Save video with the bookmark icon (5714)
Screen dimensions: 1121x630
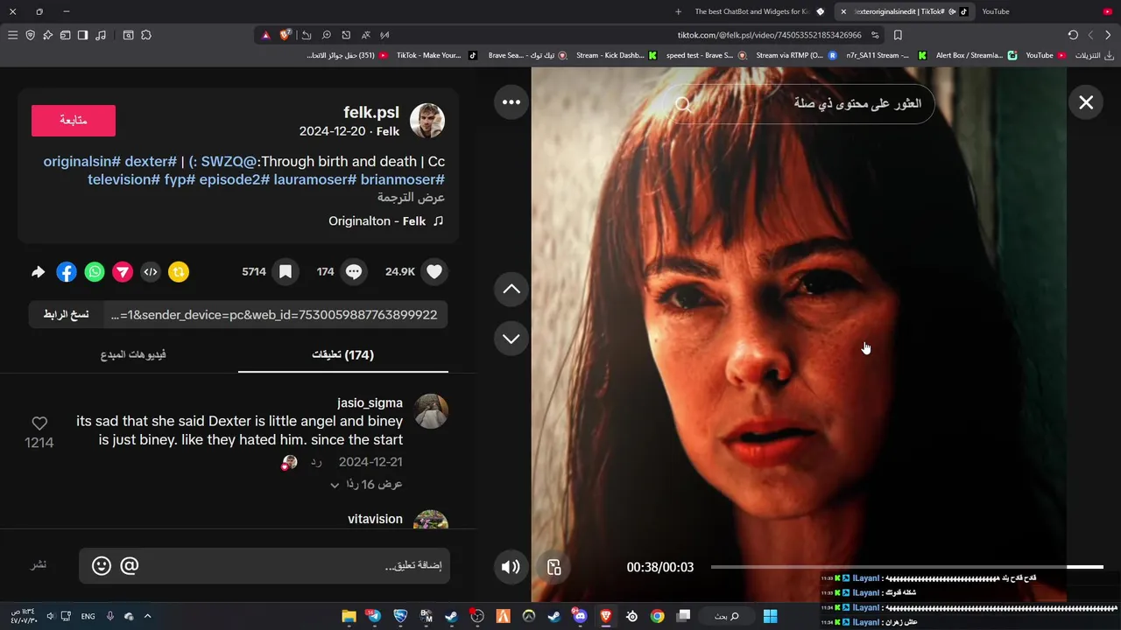pyautogui.click(x=286, y=272)
